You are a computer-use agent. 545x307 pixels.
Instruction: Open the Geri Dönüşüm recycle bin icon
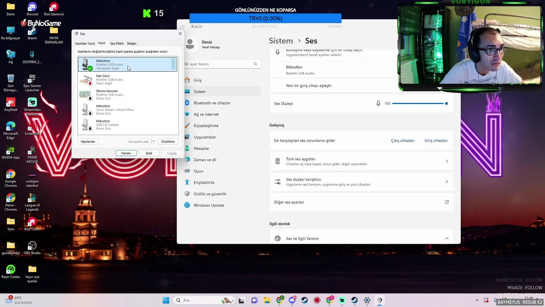point(11,83)
